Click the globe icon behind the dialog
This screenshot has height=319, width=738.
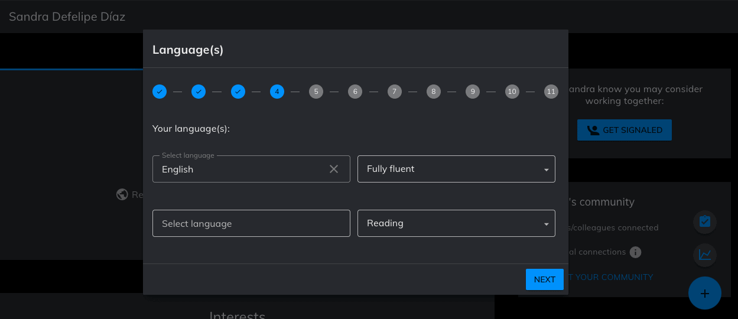click(122, 194)
